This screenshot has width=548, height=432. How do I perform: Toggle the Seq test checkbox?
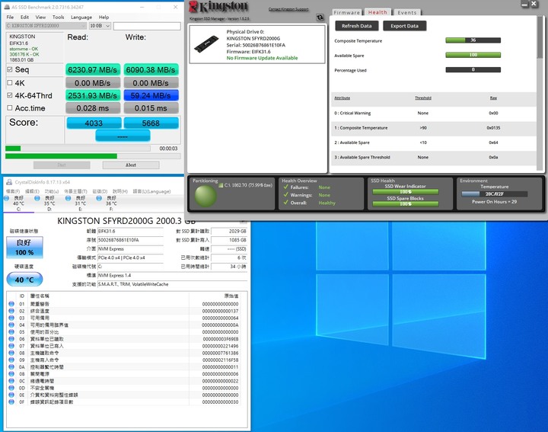click(10, 69)
